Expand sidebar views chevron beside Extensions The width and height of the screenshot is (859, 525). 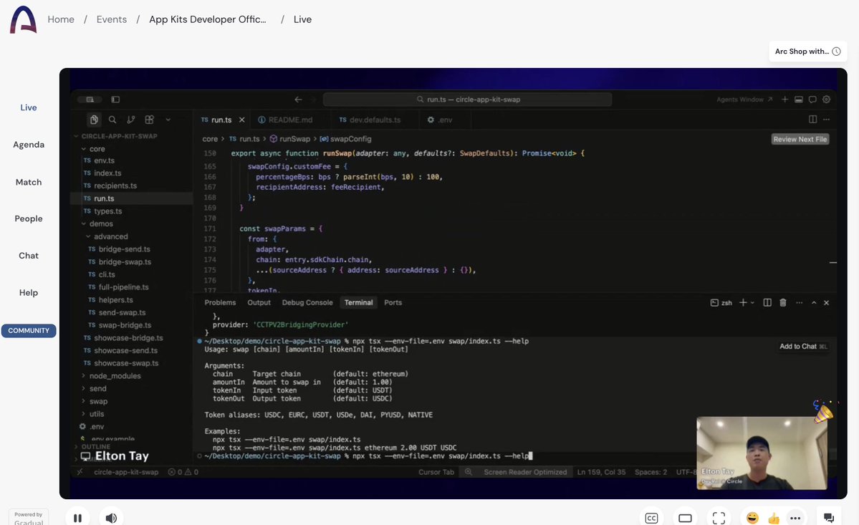(168, 120)
